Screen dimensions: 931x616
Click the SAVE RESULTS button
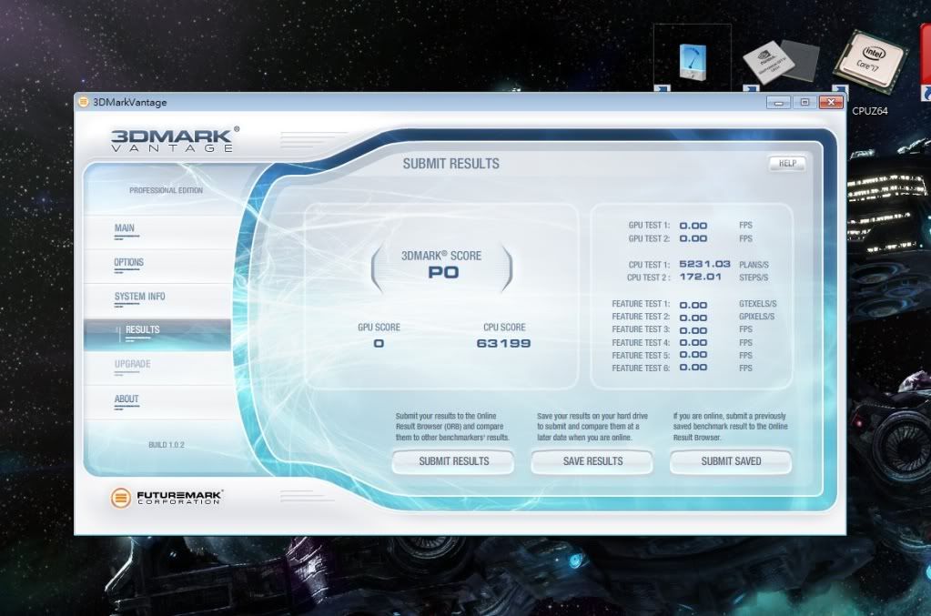pos(592,461)
